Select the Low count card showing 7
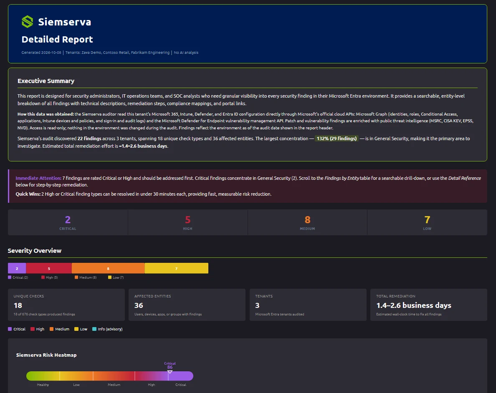496x393 pixels. click(x=427, y=222)
